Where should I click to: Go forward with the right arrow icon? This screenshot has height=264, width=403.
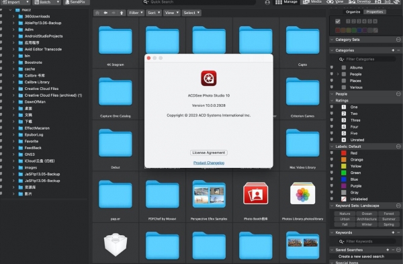(114, 13)
